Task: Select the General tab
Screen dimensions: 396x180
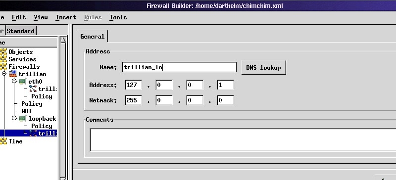Action: pyautogui.click(x=93, y=37)
